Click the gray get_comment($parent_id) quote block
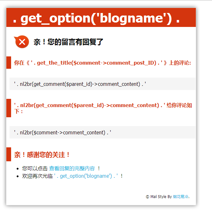212x218 pixels. [x=102, y=84]
